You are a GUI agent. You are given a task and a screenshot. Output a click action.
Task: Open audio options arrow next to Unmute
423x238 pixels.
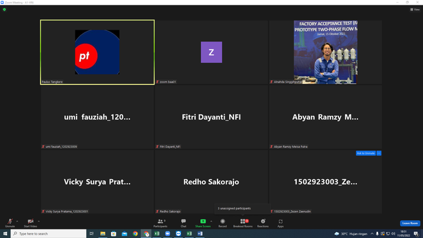click(17, 221)
